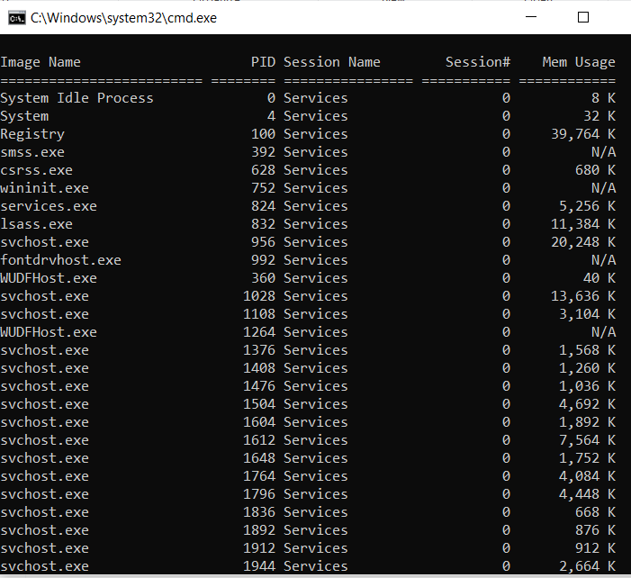This screenshot has width=631, height=578.
Task: Click WUDFHost.exe with PID 360
Action: coord(49,278)
